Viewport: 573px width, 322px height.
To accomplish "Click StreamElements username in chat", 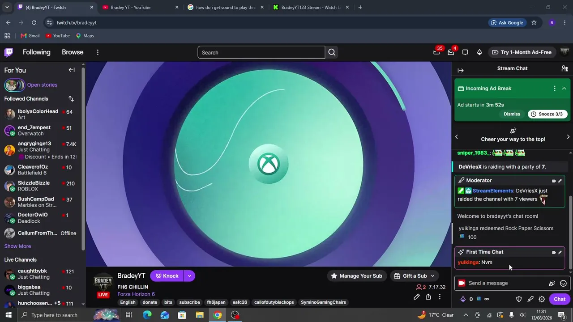I will [x=492, y=191].
